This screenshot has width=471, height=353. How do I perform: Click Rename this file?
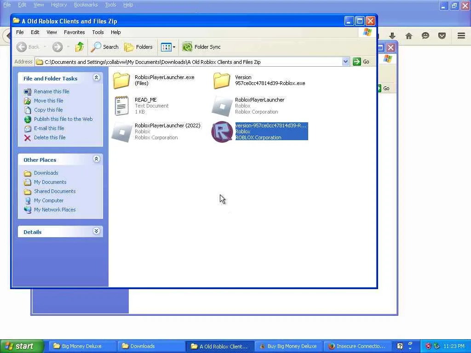point(52,91)
